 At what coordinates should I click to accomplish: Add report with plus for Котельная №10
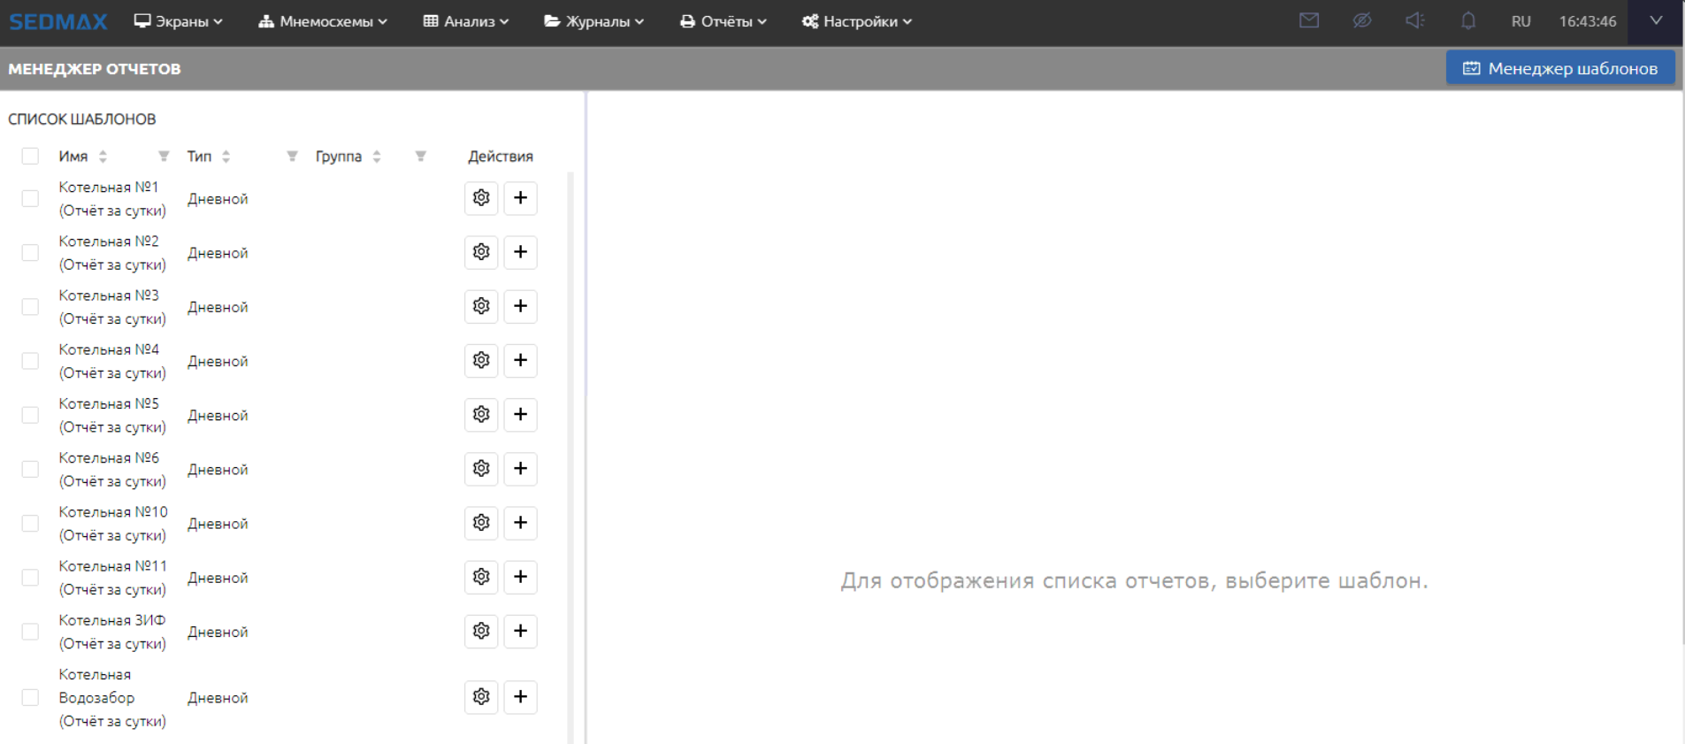(520, 523)
